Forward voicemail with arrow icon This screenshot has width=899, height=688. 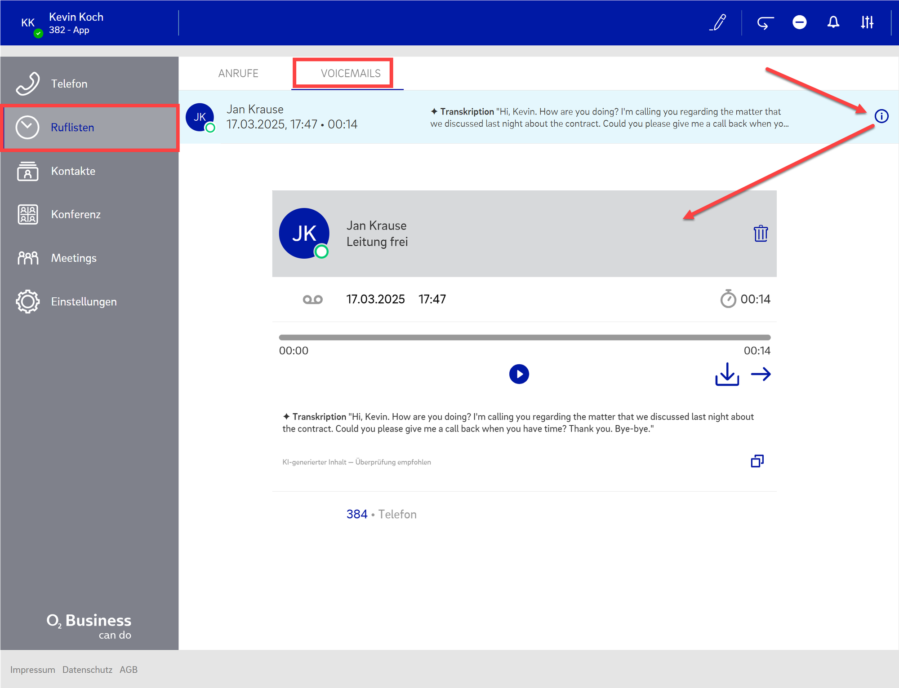[761, 374]
